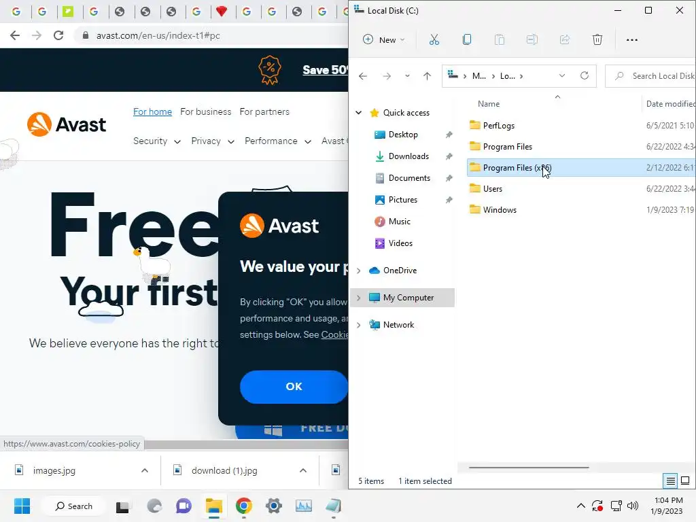This screenshot has height=522, width=696.
Task: Open File Explorer from the taskbar
Action: (214, 506)
